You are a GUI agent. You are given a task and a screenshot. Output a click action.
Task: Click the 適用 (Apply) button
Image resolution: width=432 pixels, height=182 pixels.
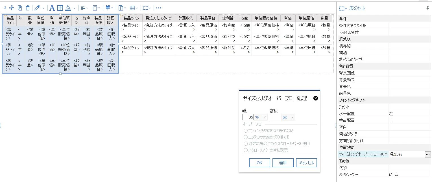tap(283, 163)
